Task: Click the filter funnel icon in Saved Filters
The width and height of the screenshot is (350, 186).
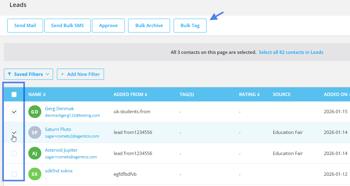Action: (x=9, y=74)
